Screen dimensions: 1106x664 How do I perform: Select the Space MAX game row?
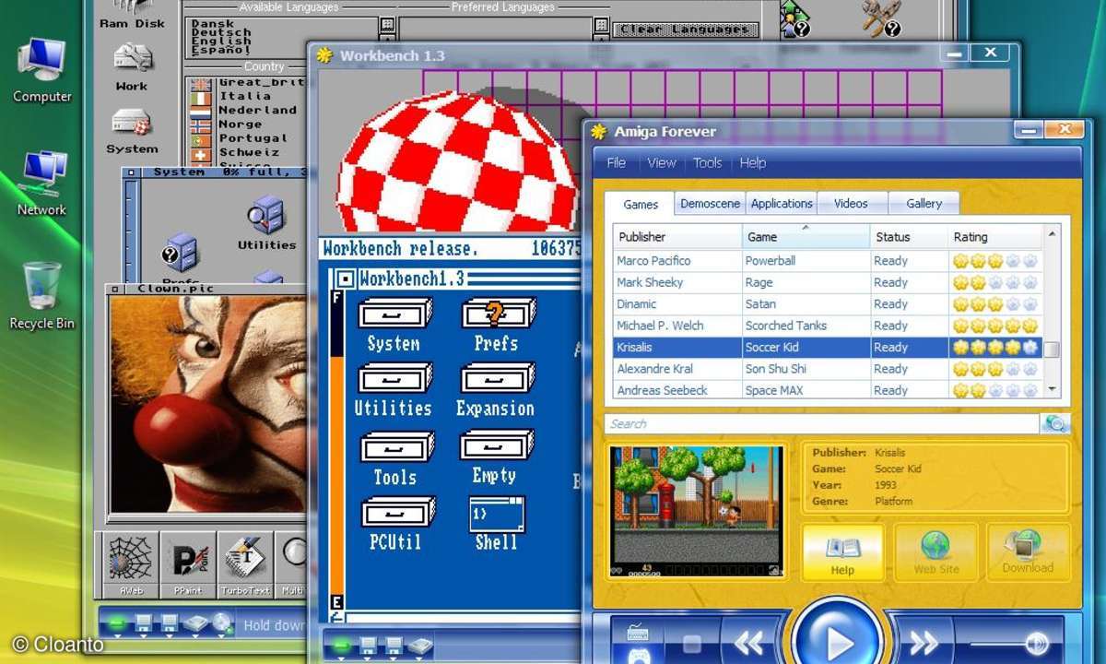829,390
